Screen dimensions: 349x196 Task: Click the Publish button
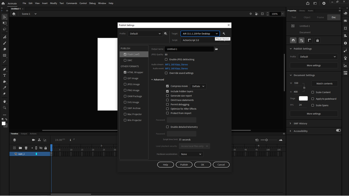click(184, 165)
